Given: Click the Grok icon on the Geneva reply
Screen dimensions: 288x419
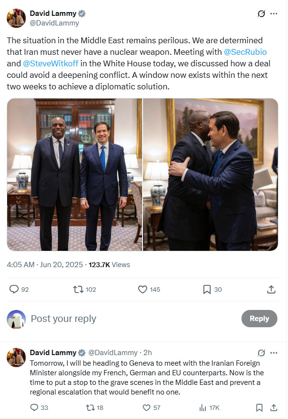Looking at the screenshot, I should (x=262, y=353).
